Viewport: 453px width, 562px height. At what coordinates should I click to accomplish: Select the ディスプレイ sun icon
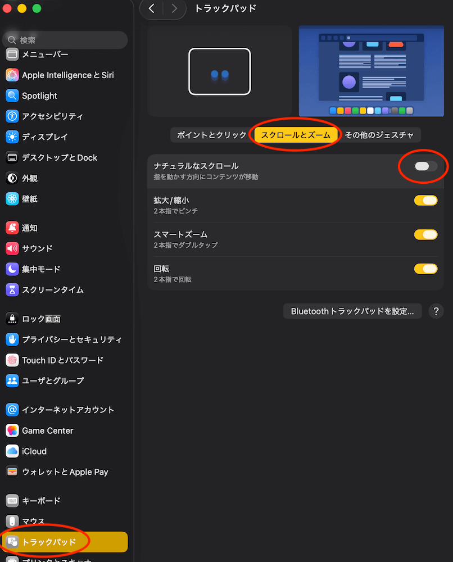(x=12, y=137)
